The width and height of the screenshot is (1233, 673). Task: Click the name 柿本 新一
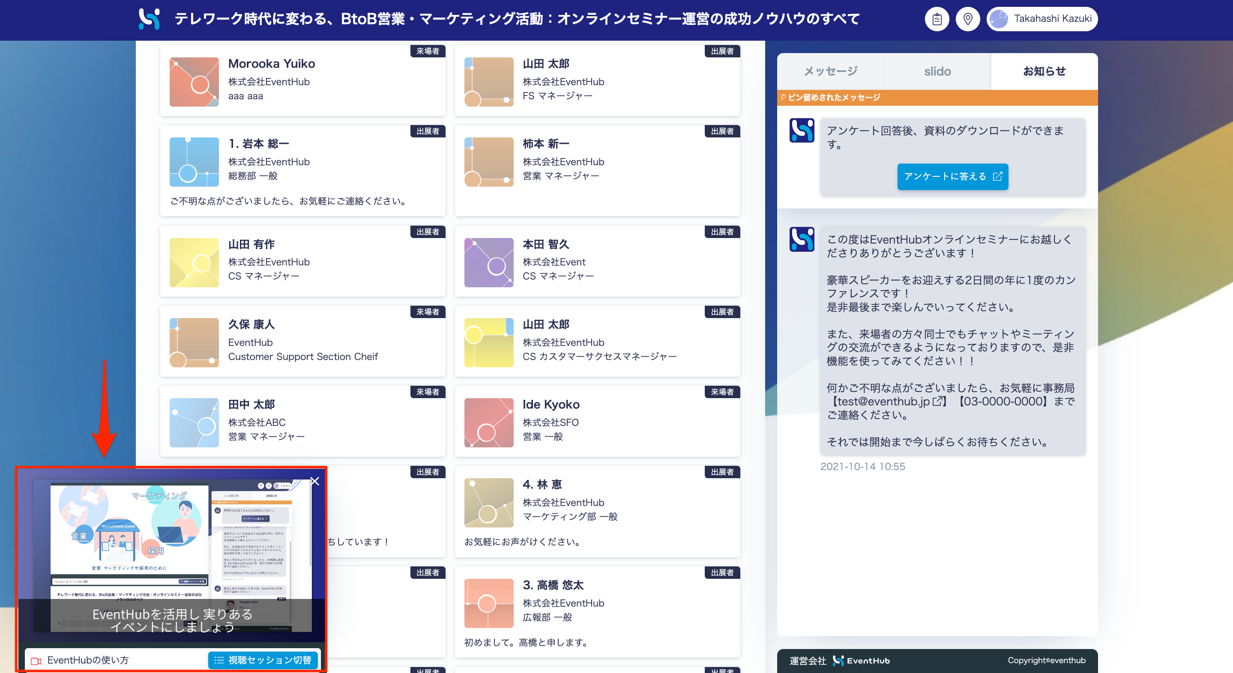[546, 143]
